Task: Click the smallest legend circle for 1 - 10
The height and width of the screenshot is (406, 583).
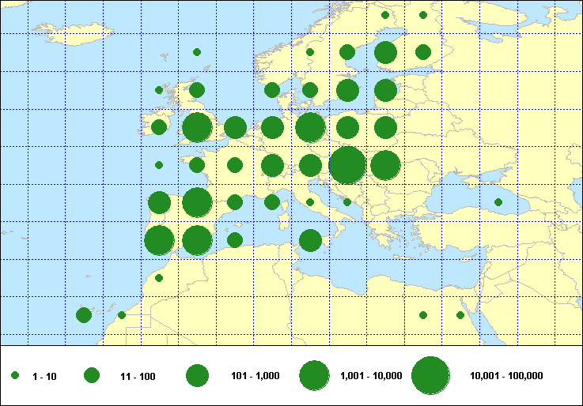Action: (15, 376)
